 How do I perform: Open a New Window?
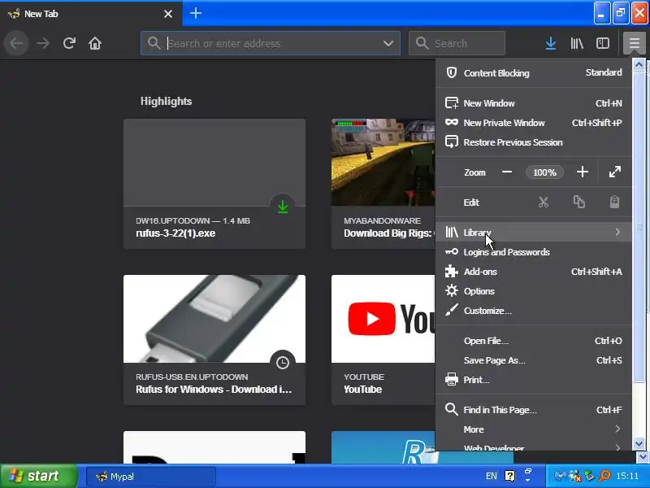pos(534,103)
